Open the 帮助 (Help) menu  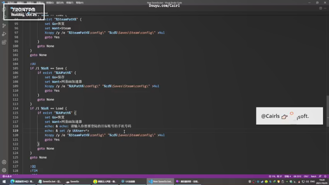(x=80, y=3)
